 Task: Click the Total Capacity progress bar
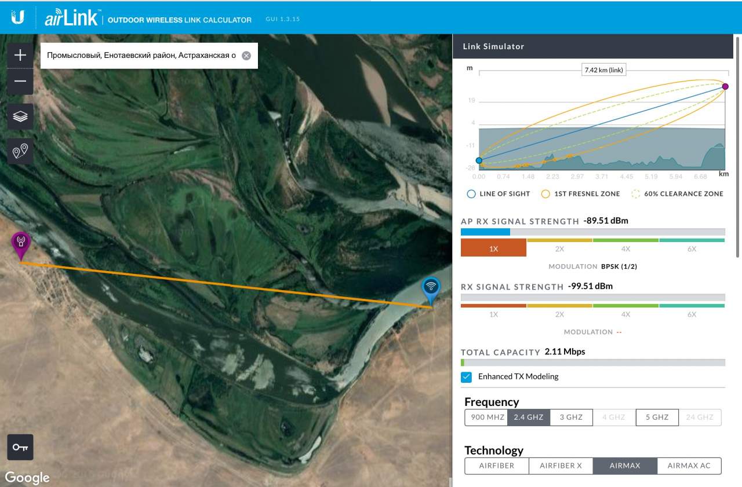point(592,363)
